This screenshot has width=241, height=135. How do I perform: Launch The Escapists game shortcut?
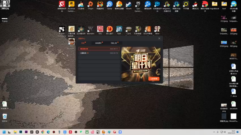pos(71,44)
